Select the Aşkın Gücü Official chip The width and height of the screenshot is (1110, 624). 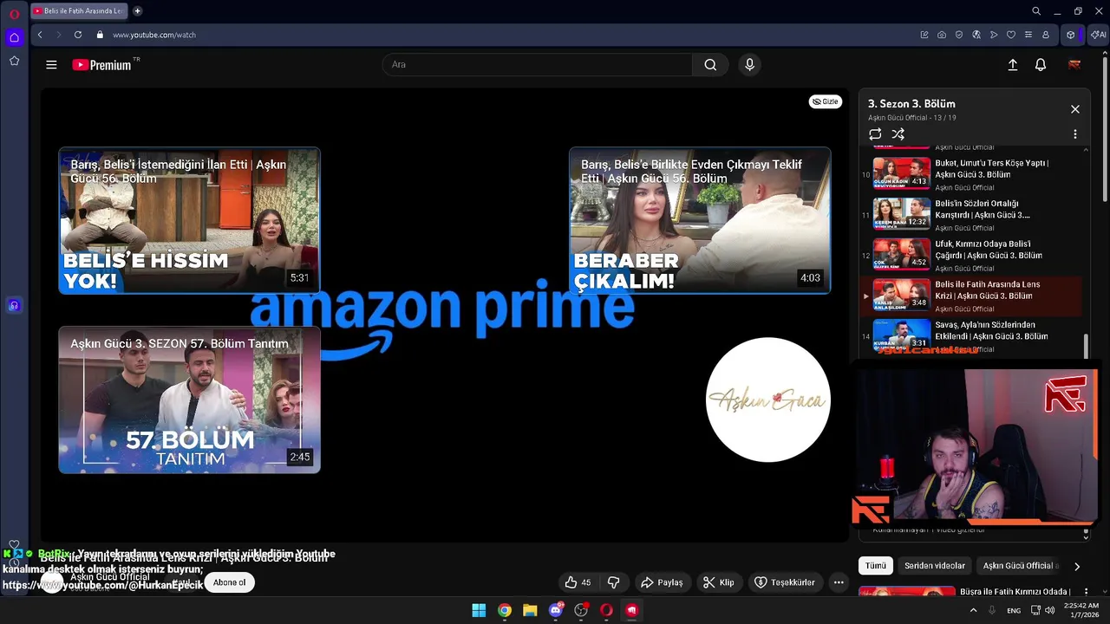point(1019,566)
